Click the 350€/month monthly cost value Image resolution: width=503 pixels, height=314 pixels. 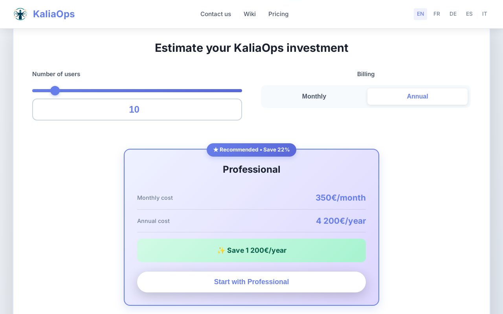[x=340, y=197]
